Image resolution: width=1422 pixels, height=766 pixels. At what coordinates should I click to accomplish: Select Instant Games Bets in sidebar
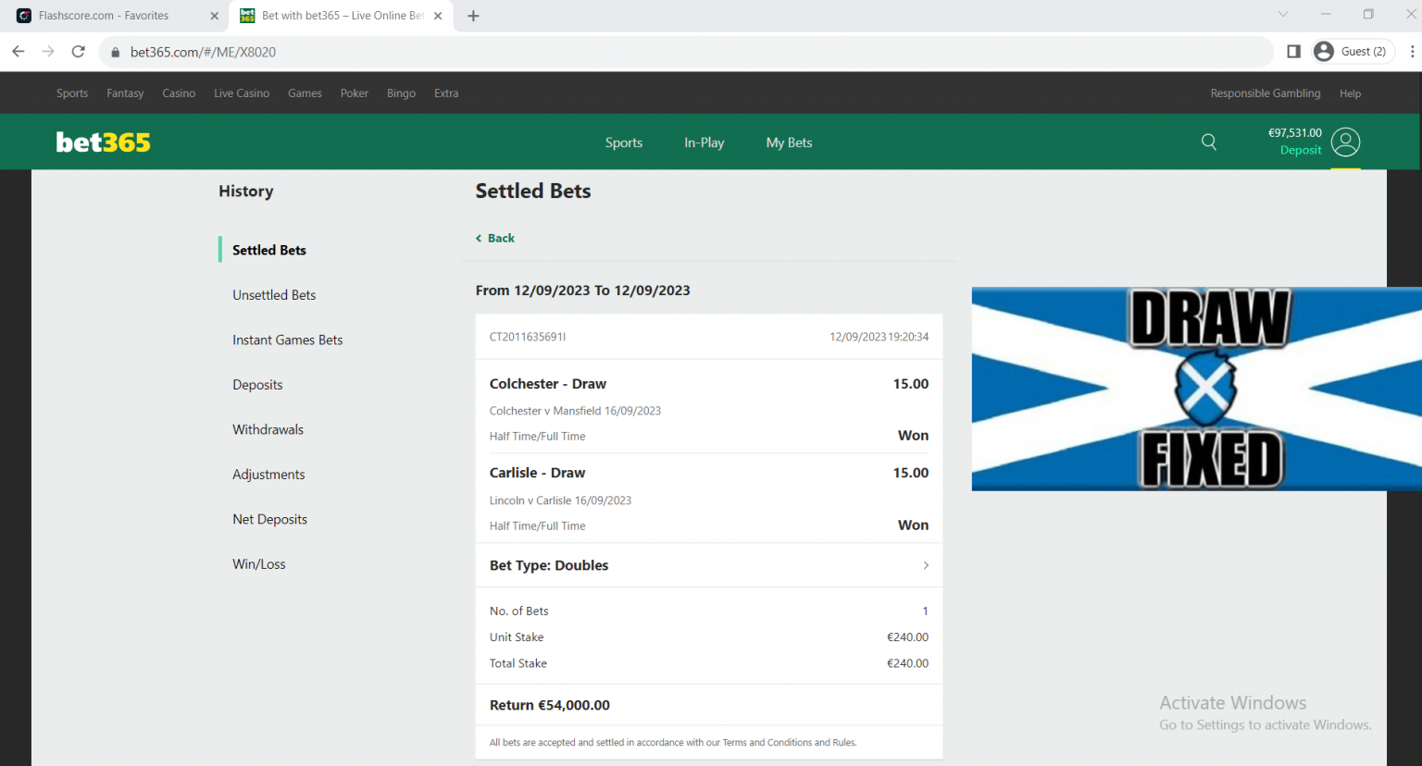(x=288, y=340)
